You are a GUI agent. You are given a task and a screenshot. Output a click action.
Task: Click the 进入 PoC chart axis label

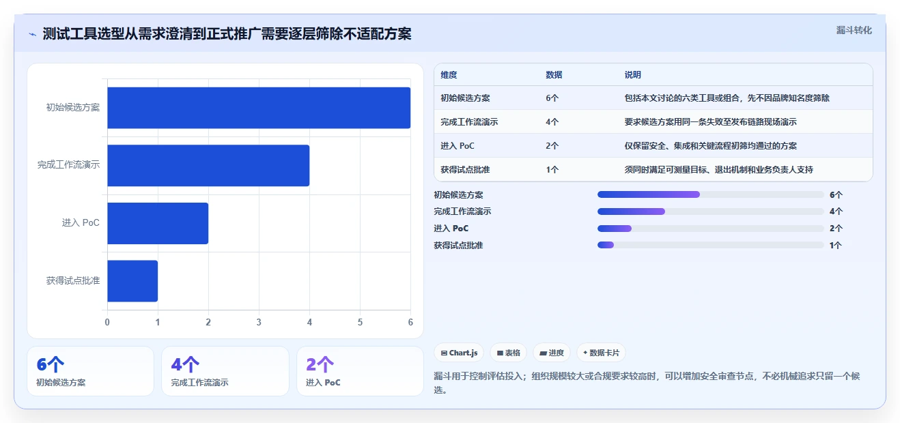[x=81, y=222]
